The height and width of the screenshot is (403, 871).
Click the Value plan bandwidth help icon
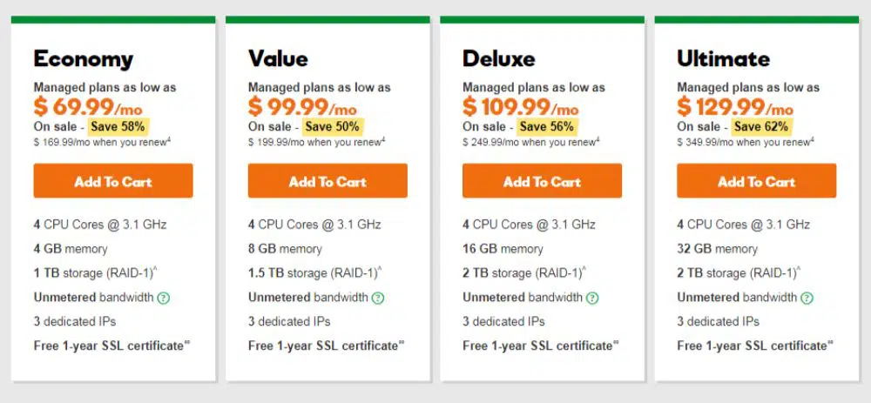pyautogui.click(x=377, y=298)
